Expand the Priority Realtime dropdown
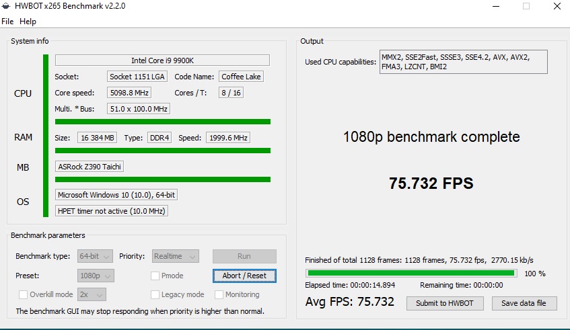The width and height of the screenshot is (570, 330). 175,256
